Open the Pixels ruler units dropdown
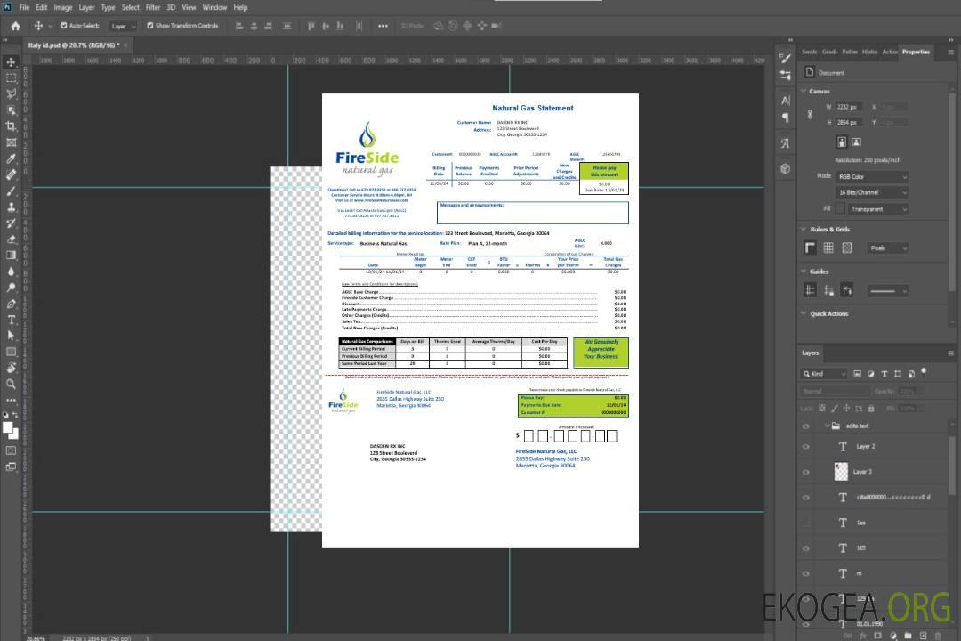Viewport: 961px width, 641px height. coord(887,247)
